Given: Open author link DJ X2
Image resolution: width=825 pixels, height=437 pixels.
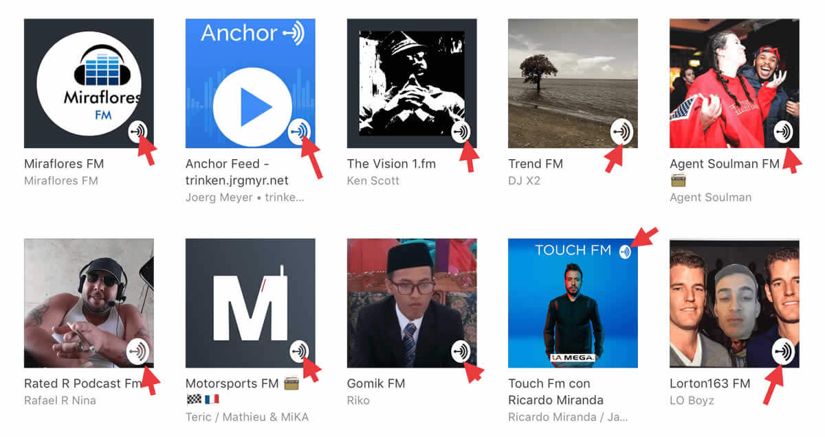Looking at the screenshot, I should [x=526, y=181].
